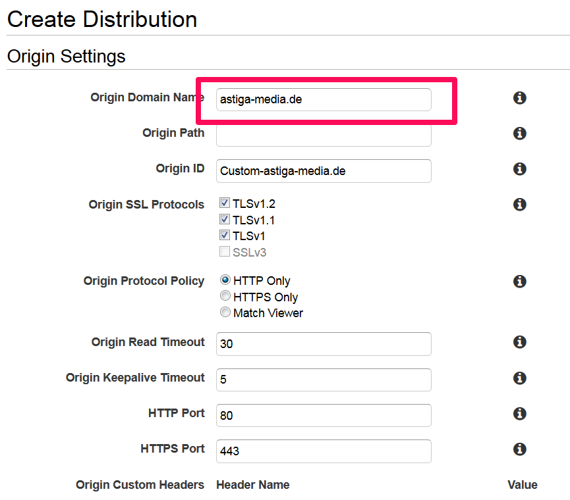Open Origin Protocol Policy info icon
The height and width of the screenshot is (500, 570).
519,281
